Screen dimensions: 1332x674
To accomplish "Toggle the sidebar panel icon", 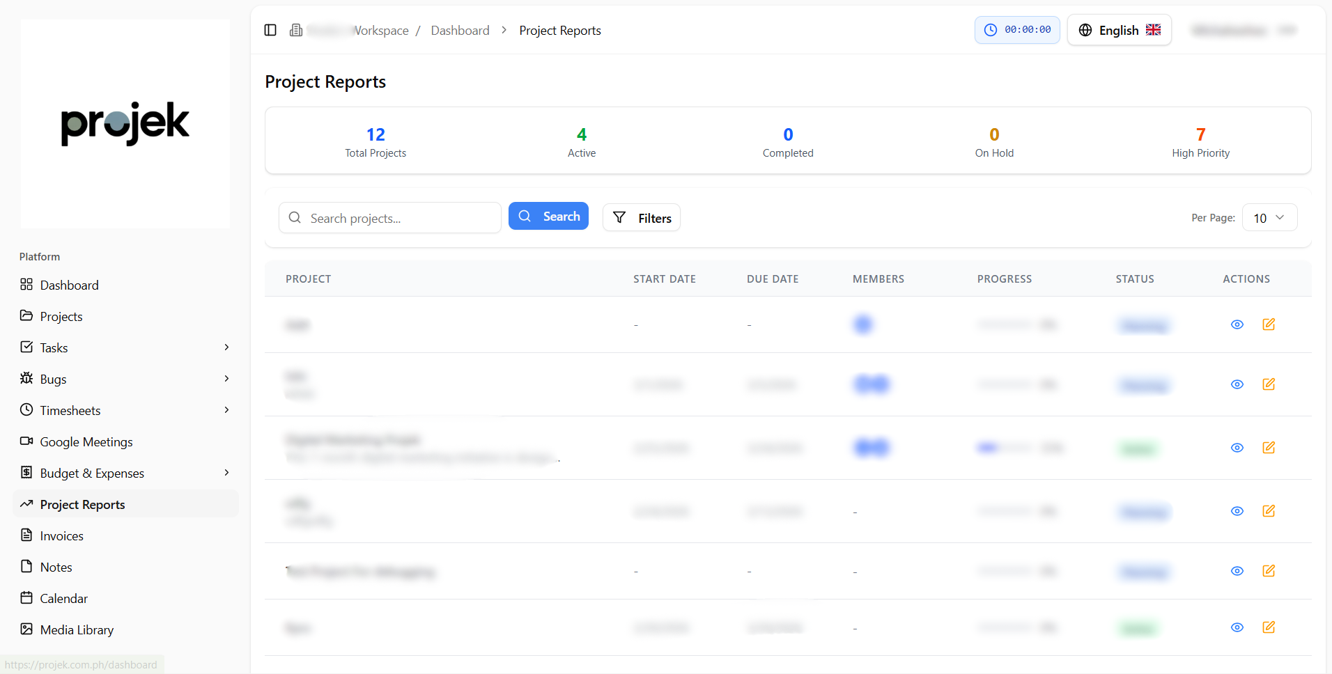I will [x=270, y=30].
